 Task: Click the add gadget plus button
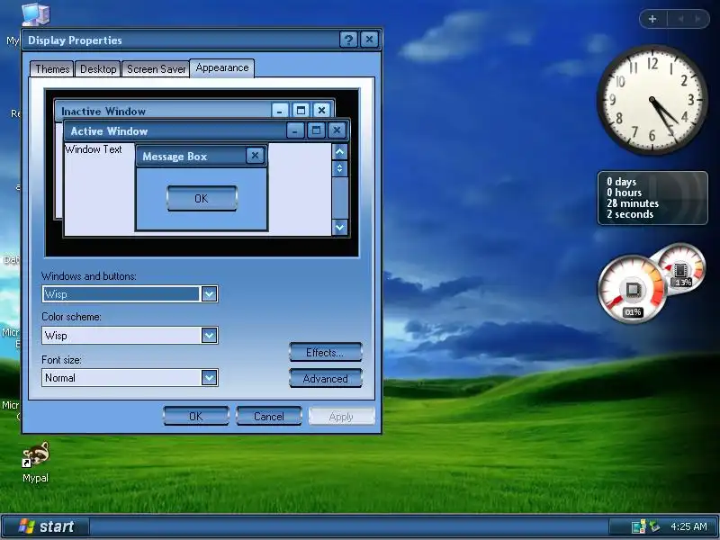coord(652,19)
